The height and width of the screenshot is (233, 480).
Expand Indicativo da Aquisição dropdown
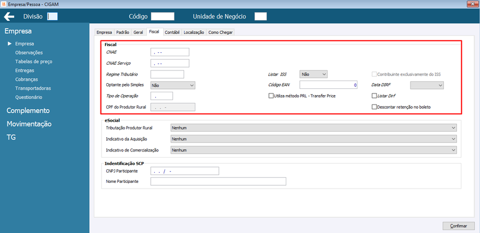(x=313, y=139)
